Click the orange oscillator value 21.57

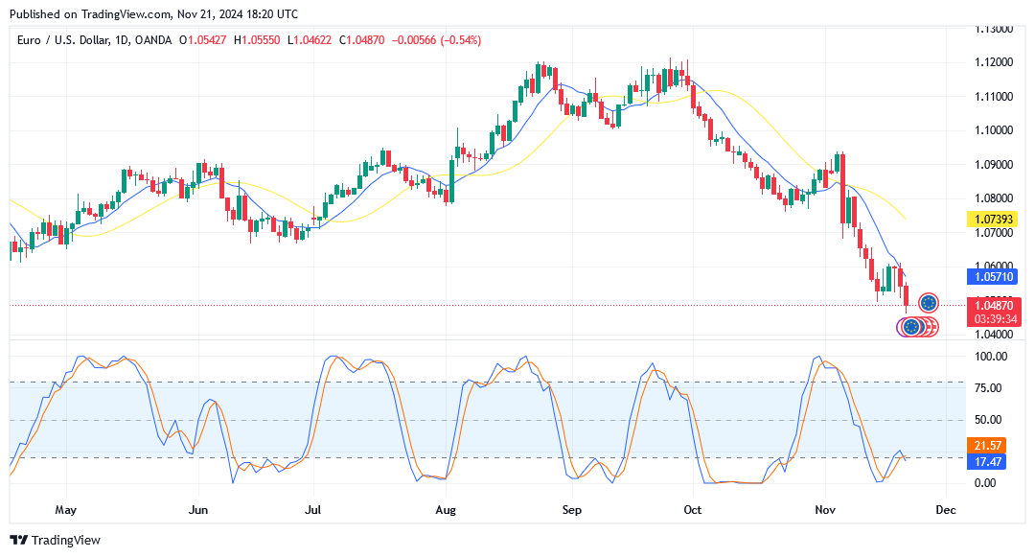[987, 446]
